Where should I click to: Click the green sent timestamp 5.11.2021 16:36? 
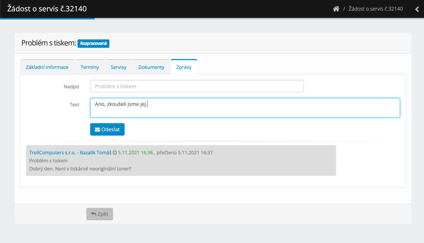pyautogui.click(x=135, y=153)
